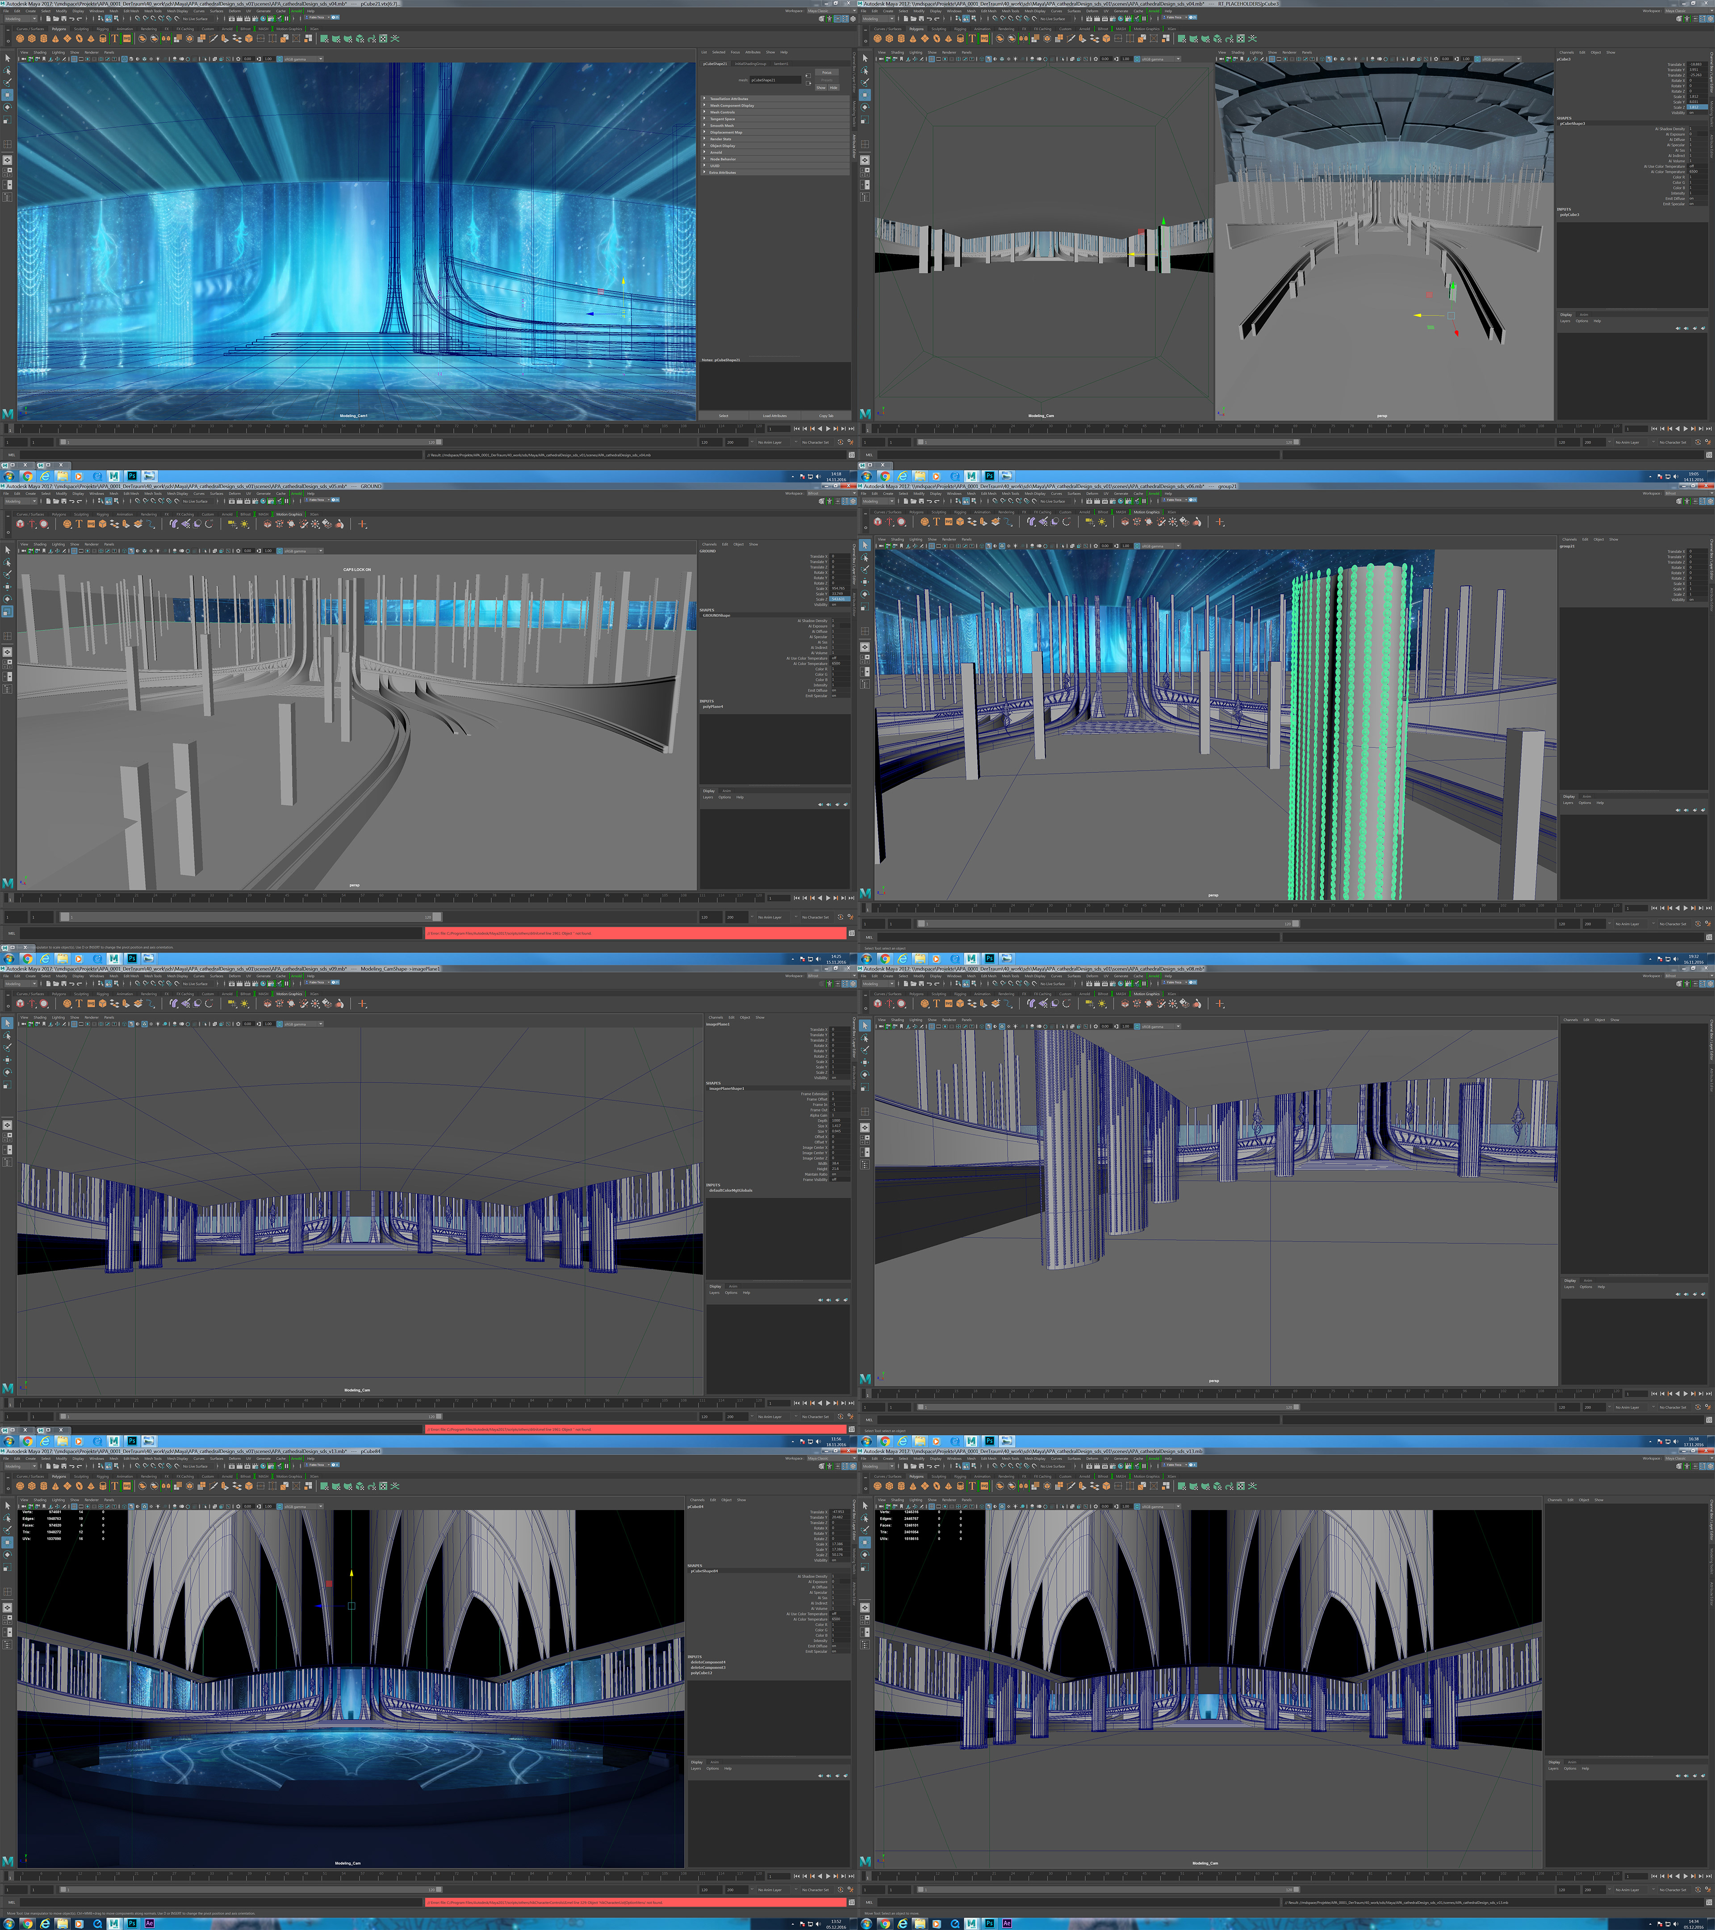The width and height of the screenshot is (1715, 1930).
Task: Click Chrome on taskbar showing clock 14:18
Action: coord(27,476)
